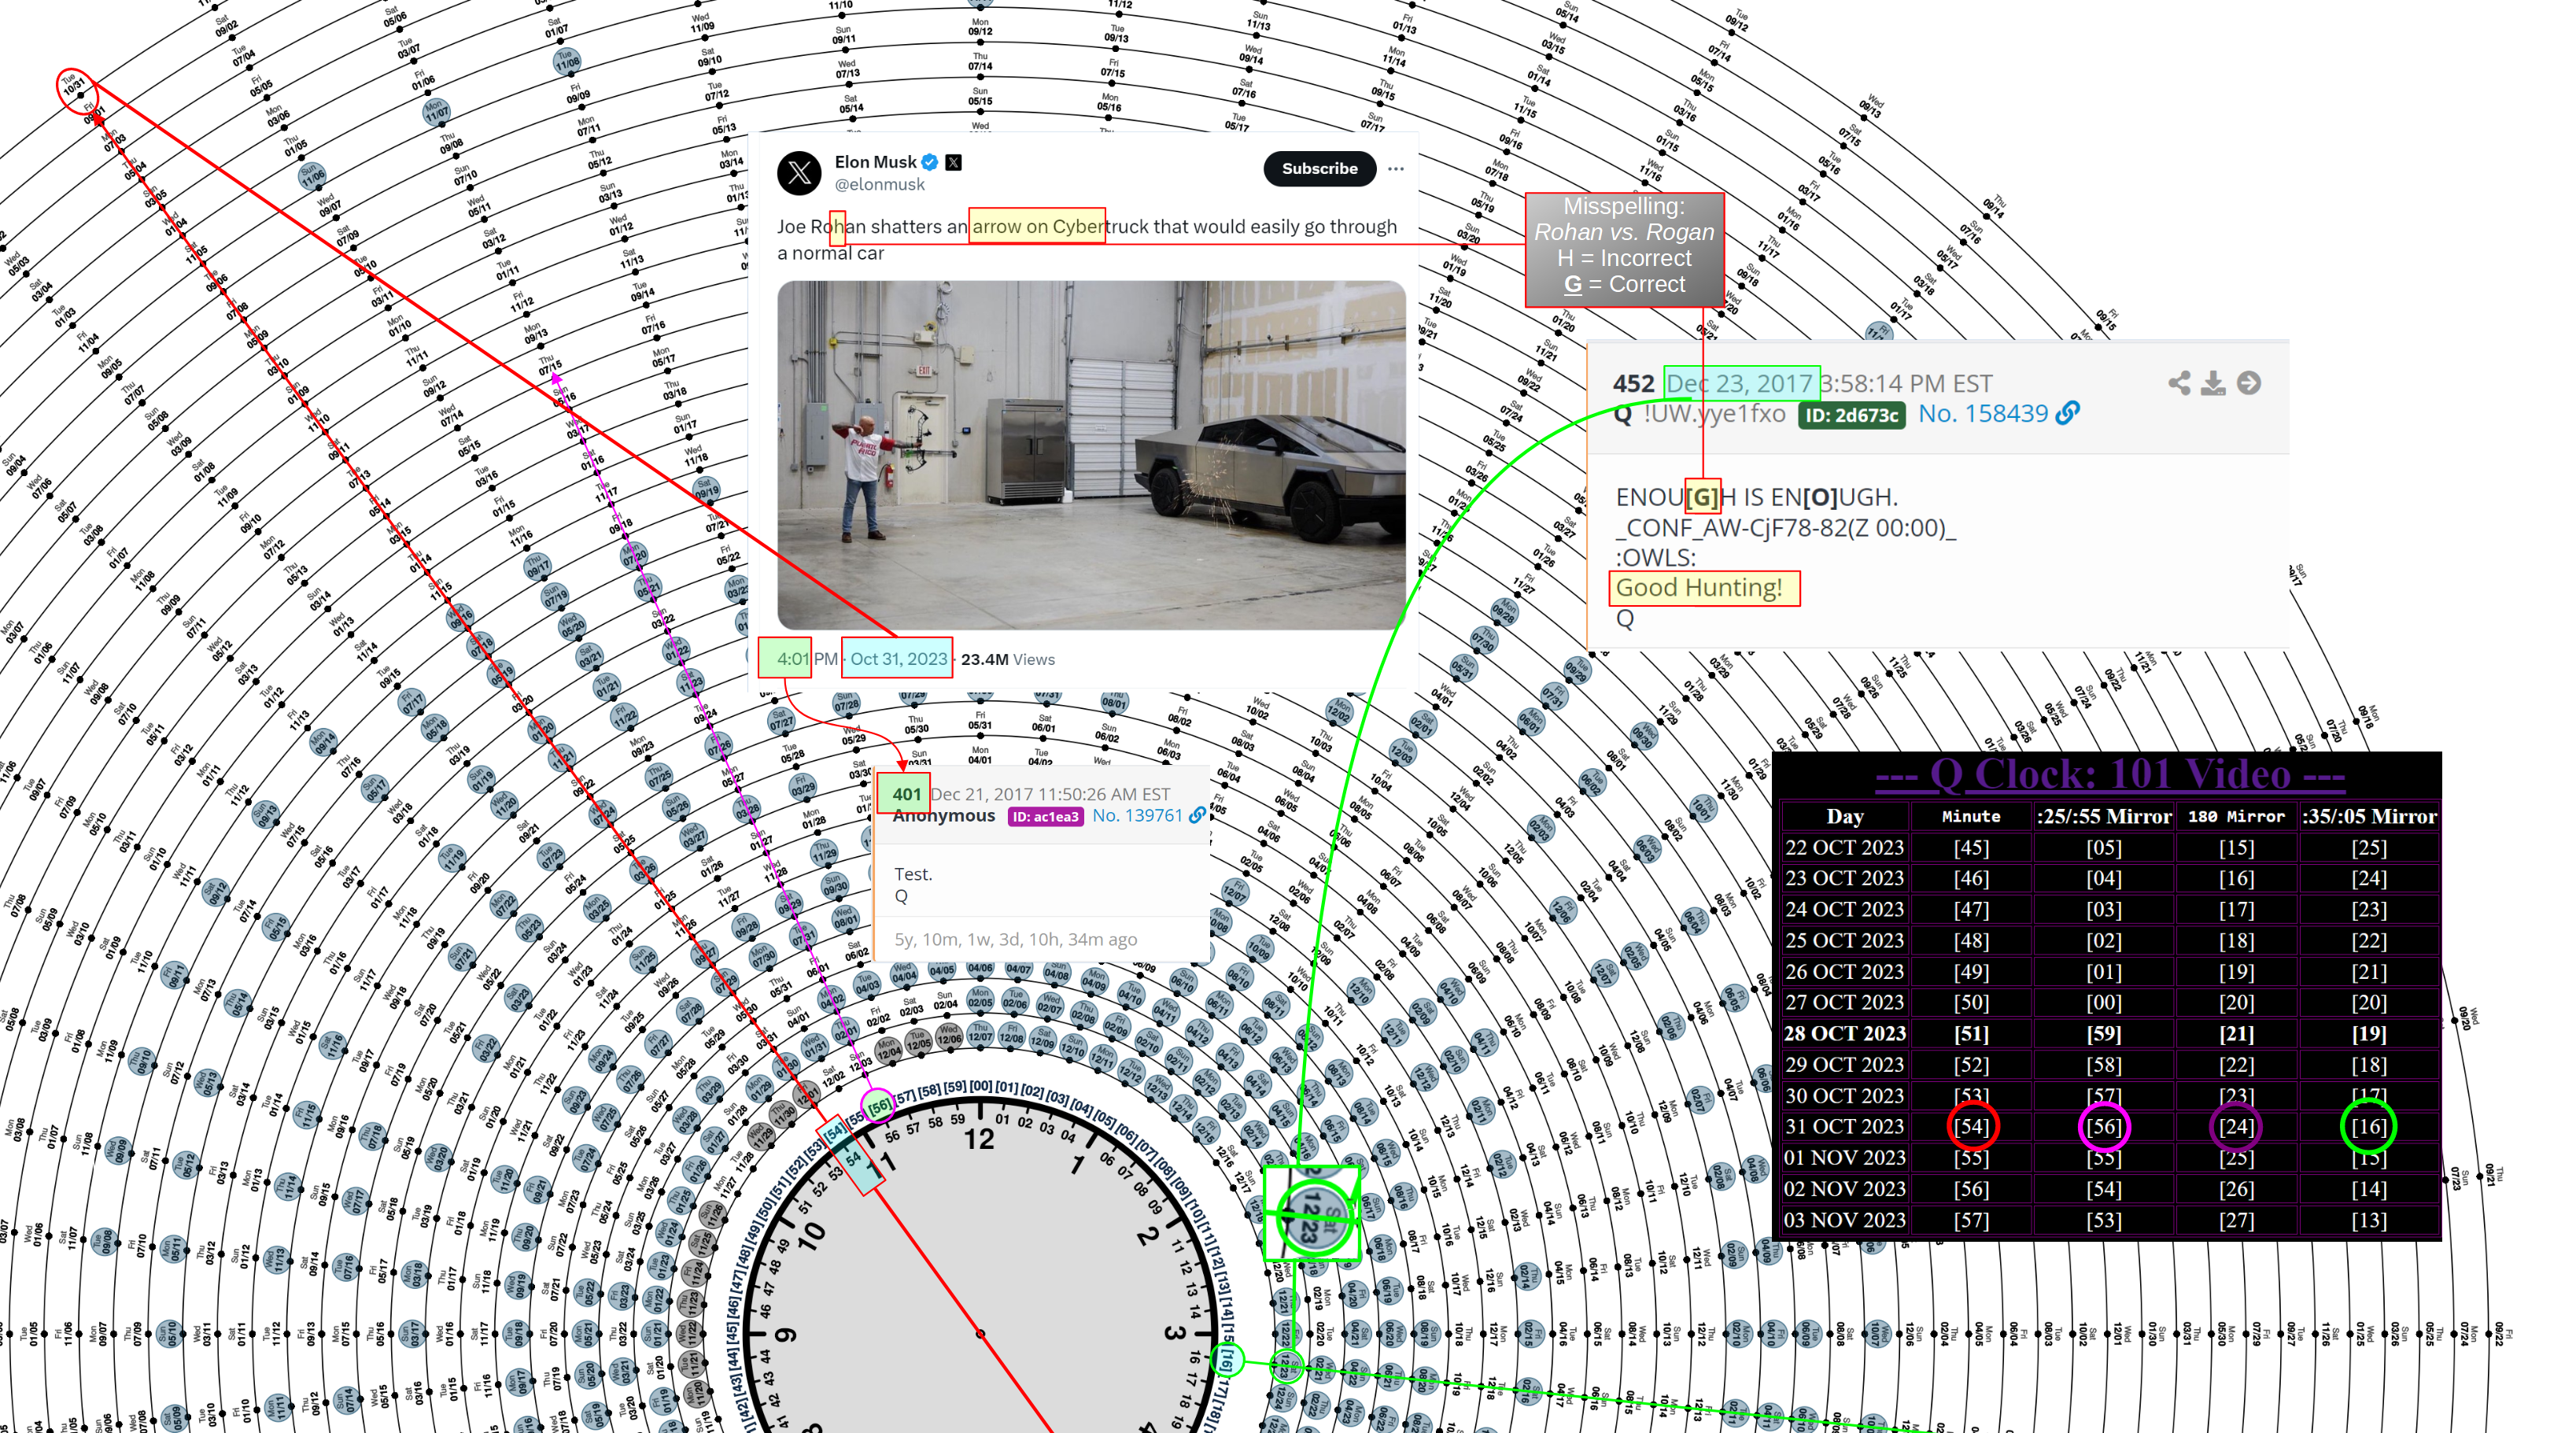
Task: Click the [59] cell in the 28 OCT 2023 row
Action: click(x=2103, y=1033)
